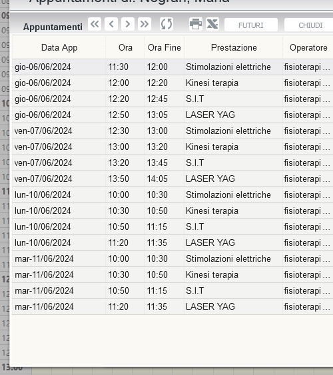Viewport: 333px width, 375px height.
Task: Click the FUTURI button
Action: (x=251, y=25)
